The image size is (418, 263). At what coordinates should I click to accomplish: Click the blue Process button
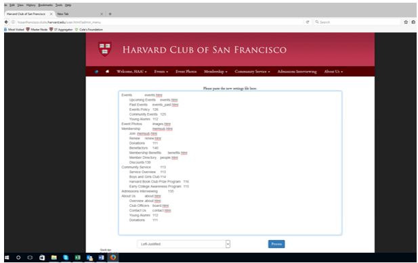click(x=276, y=244)
